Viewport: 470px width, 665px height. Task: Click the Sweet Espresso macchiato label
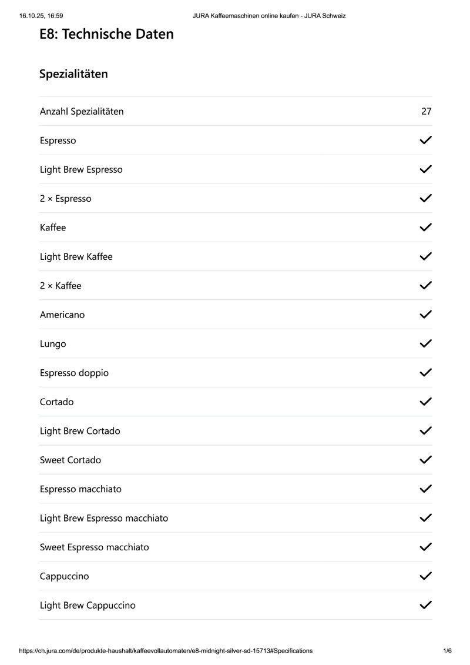pyautogui.click(x=95, y=547)
